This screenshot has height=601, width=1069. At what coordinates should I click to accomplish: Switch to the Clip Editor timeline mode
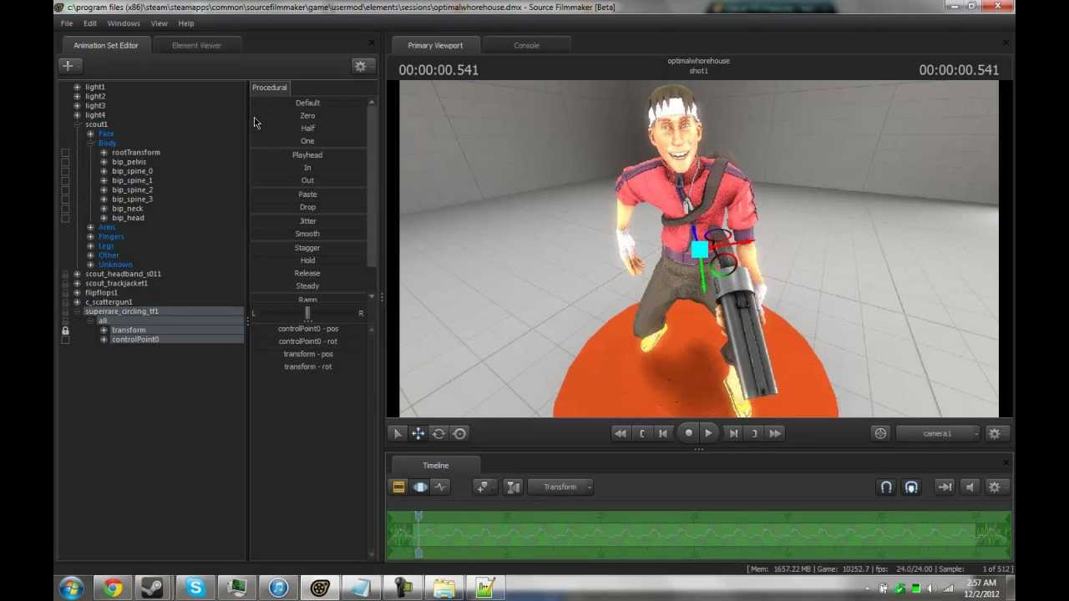[398, 487]
